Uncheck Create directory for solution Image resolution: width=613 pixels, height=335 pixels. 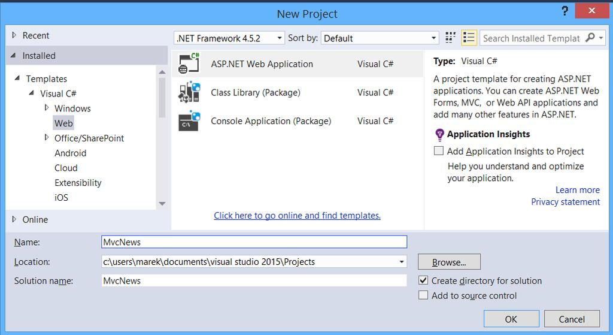click(423, 280)
